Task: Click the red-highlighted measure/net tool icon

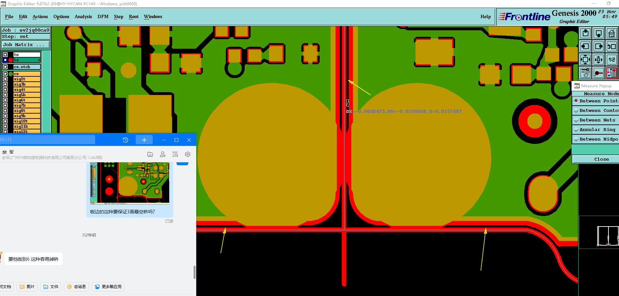Action: coord(611,73)
